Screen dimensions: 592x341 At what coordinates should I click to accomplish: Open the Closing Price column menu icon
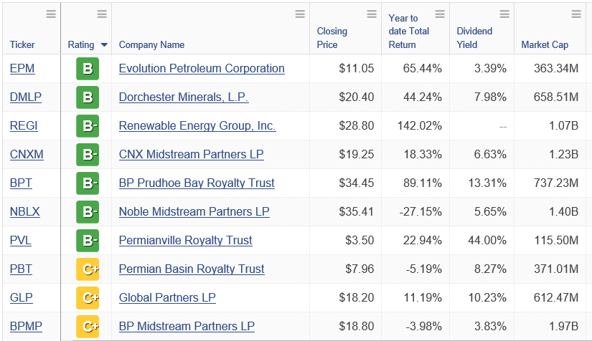click(x=372, y=14)
